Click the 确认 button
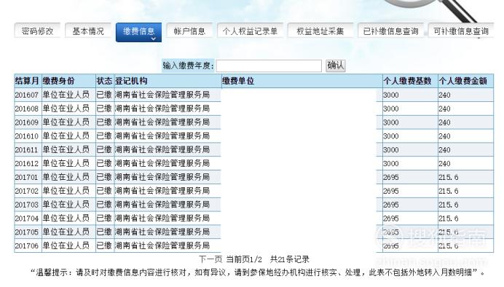The image size is (504, 287). tap(335, 66)
